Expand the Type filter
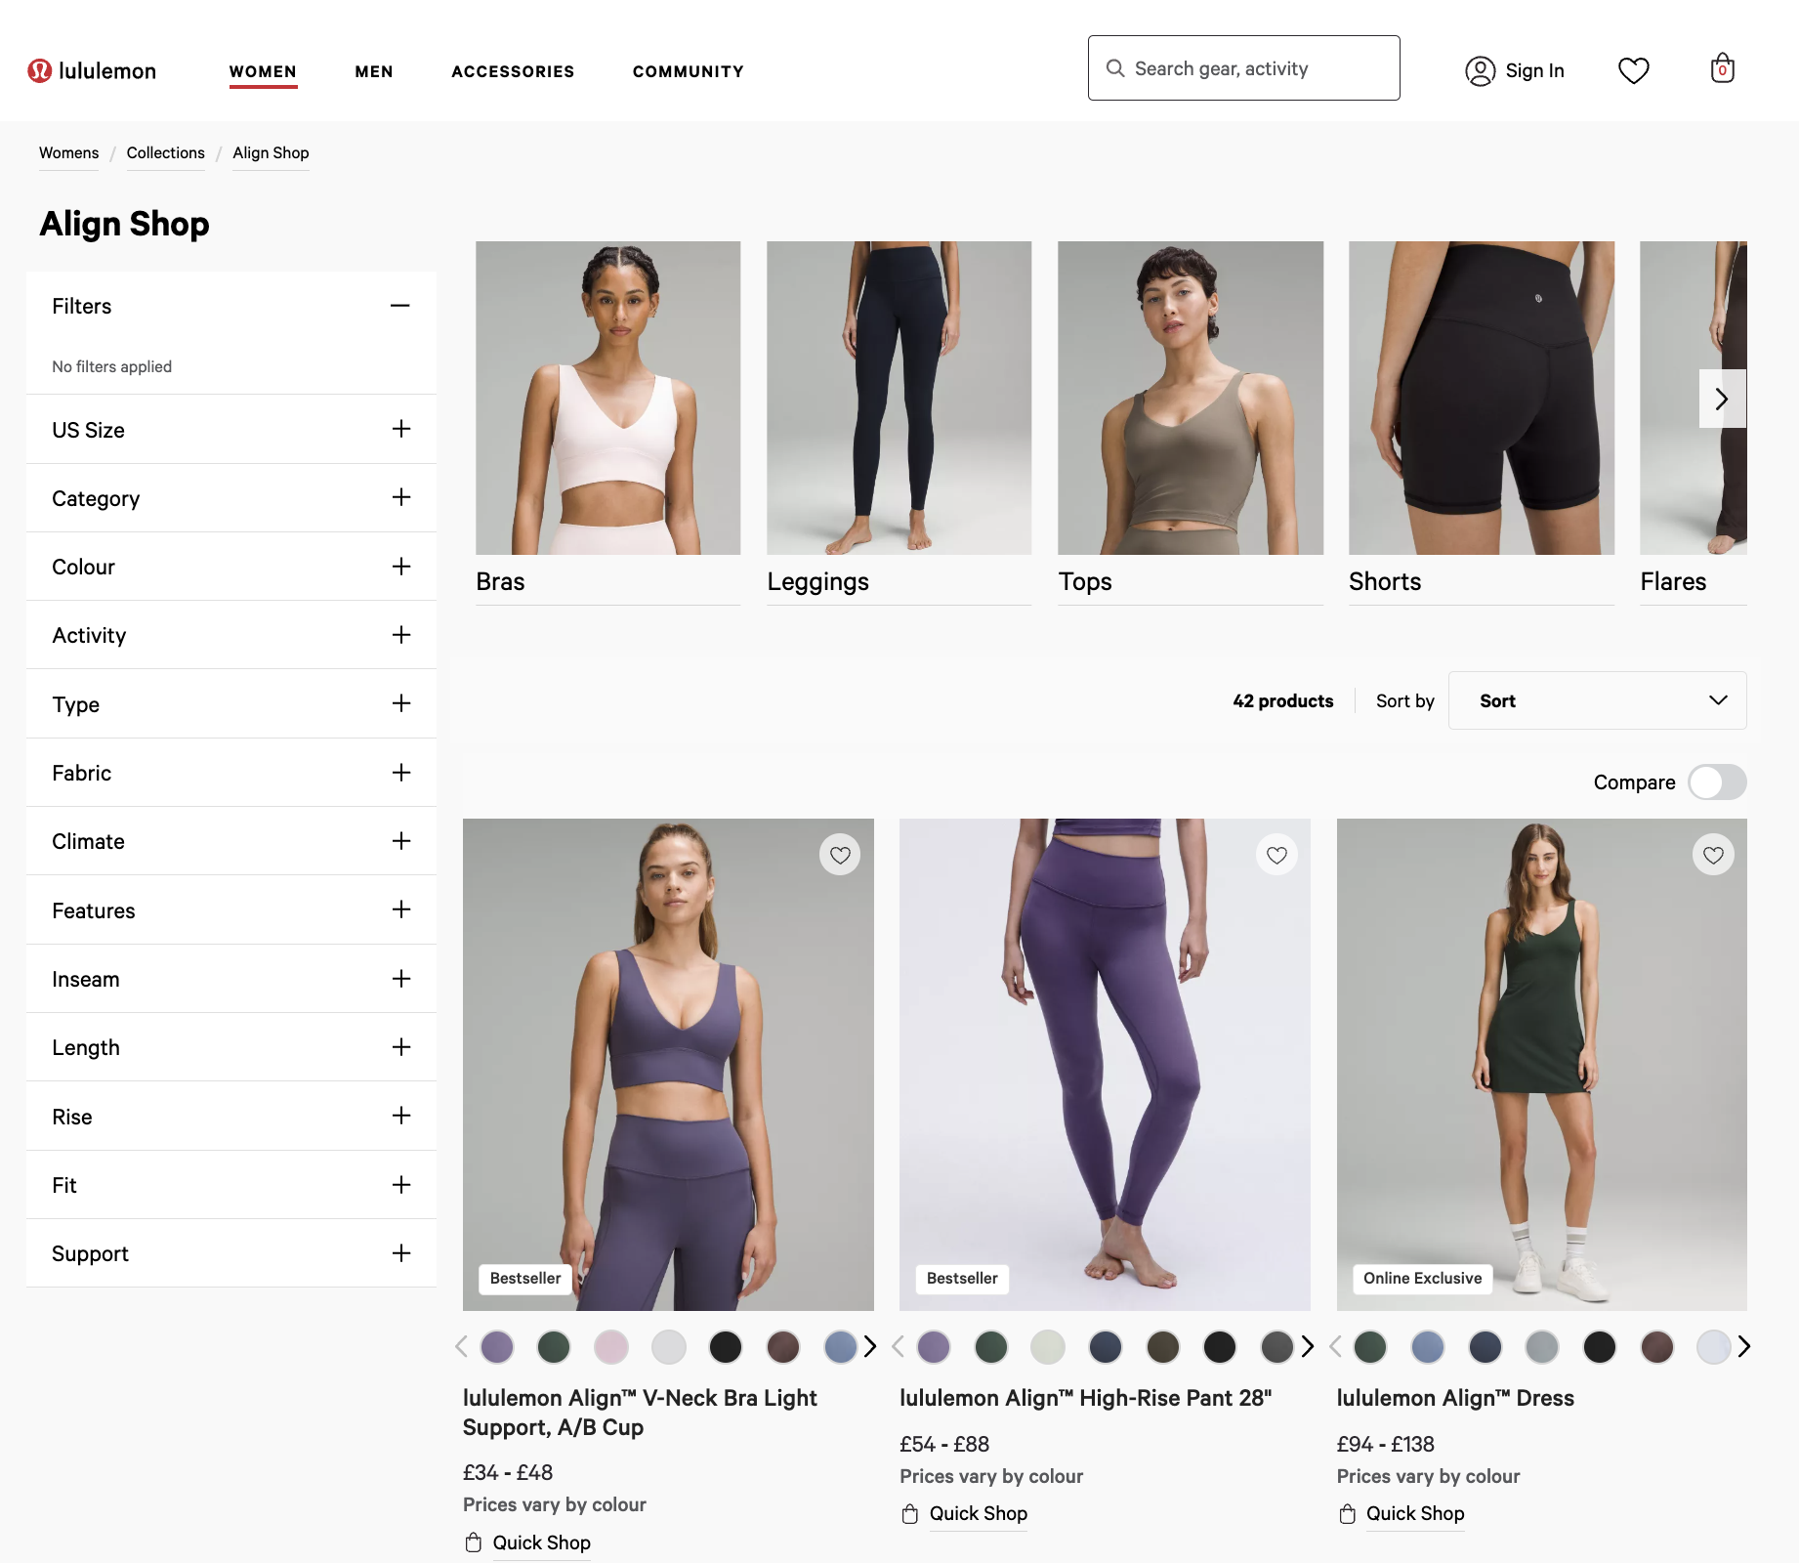This screenshot has height=1563, width=1799. coord(231,704)
